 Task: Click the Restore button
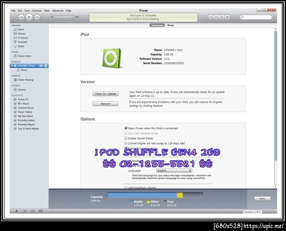pos(105,104)
